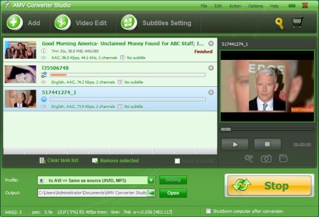Viewport: 319px width, 217px height.
Task: Click the Remove selected label
Action: click(119, 160)
